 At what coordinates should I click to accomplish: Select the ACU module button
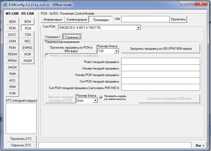(12, 80)
